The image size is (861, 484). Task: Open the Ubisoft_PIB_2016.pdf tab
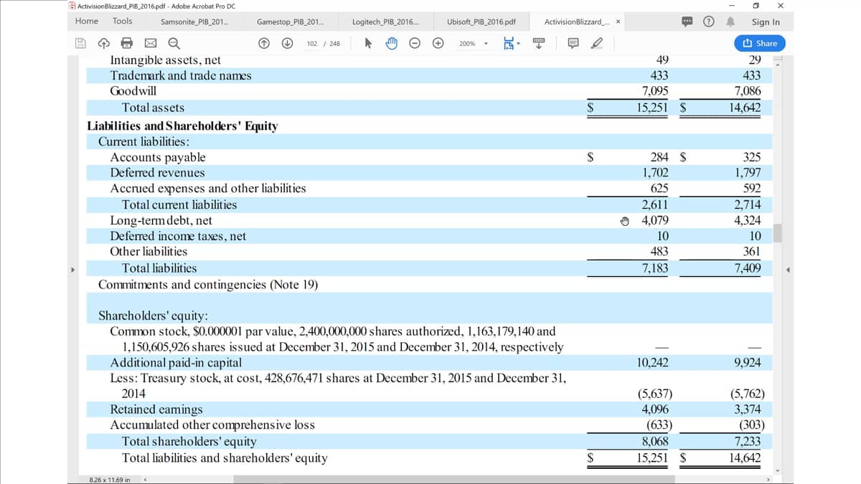tap(481, 22)
